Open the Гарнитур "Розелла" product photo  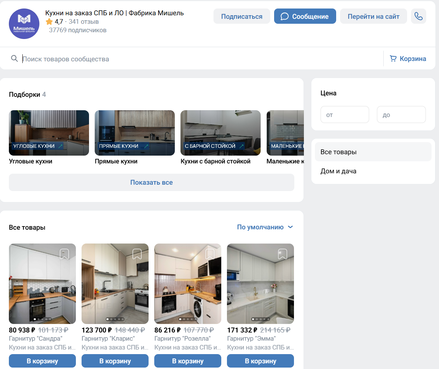click(188, 284)
